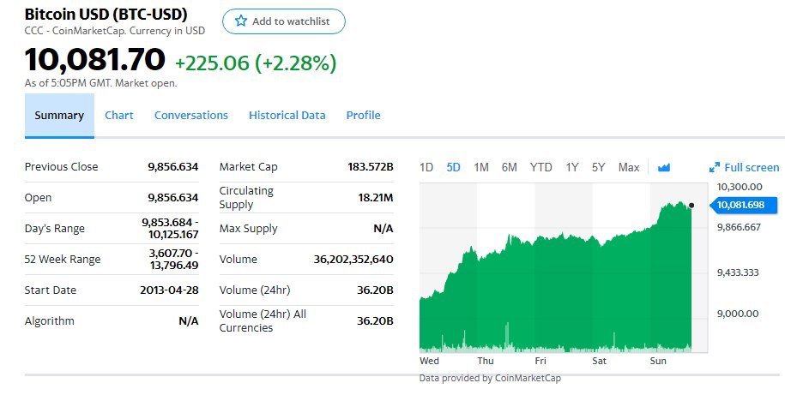Click the Data provided by CoinMarketCap text
Screen dimensions: 785x395
click(490, 378)
